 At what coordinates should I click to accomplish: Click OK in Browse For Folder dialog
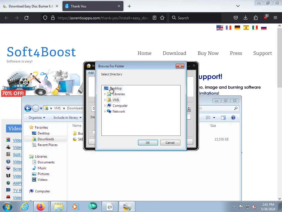pyautogui.click(x=148, y=143)
